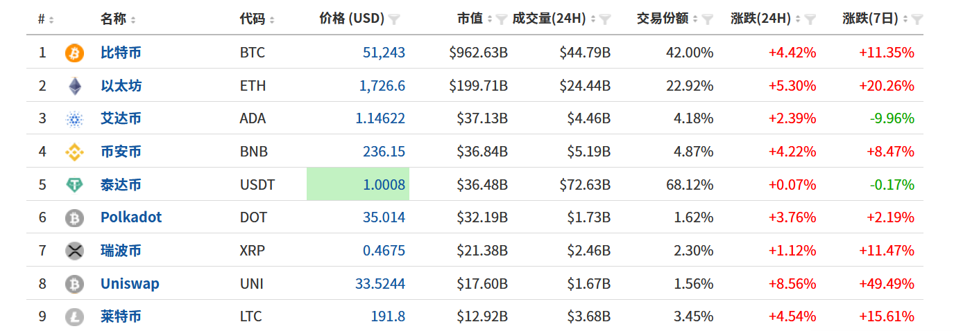Sort by 交易份额 column arrows

coord(696,19)
